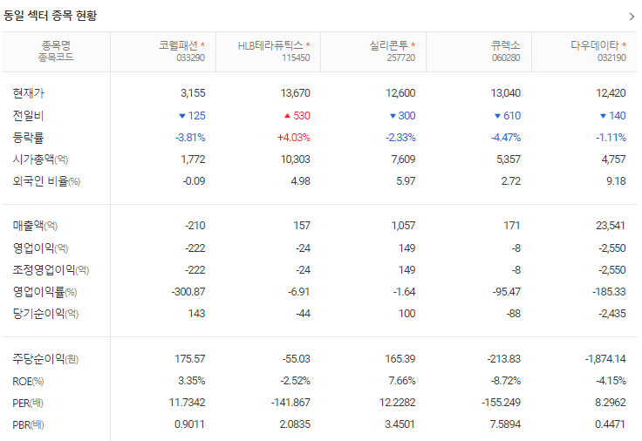Image resolution: width=642 pixels, height=441 pixels.
Task: Click the 종목명 종목코드 column header
Action: [56, 51]
